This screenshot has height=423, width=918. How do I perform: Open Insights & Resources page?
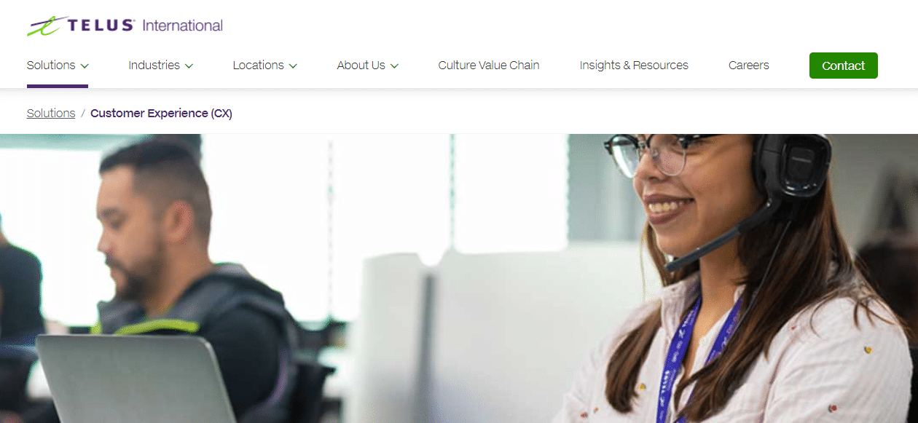(x=634, y=65)
